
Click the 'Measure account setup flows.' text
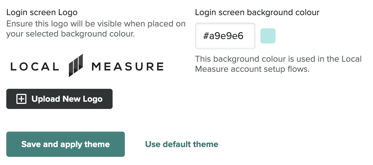coord(252,69)
